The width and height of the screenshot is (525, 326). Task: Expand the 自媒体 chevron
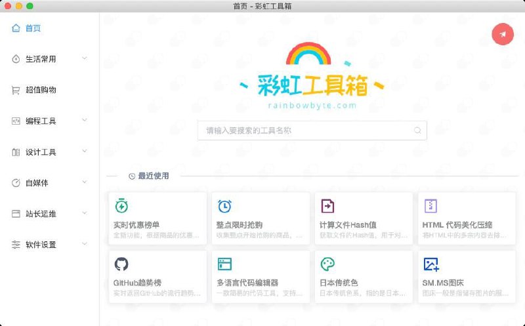click(x=85, y=182)
